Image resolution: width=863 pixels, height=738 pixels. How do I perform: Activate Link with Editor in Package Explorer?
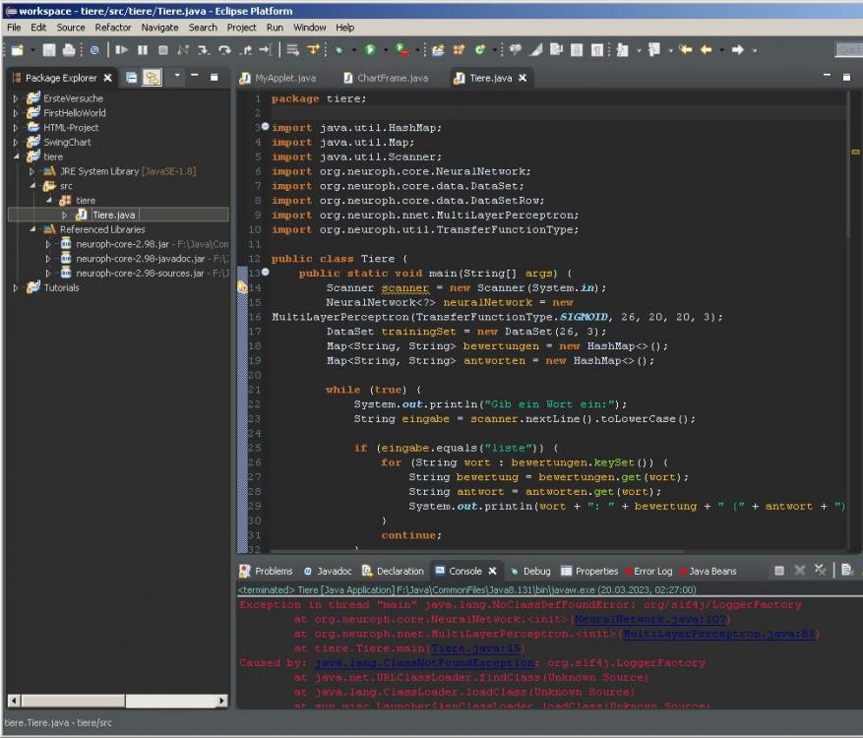coord(151,79)
